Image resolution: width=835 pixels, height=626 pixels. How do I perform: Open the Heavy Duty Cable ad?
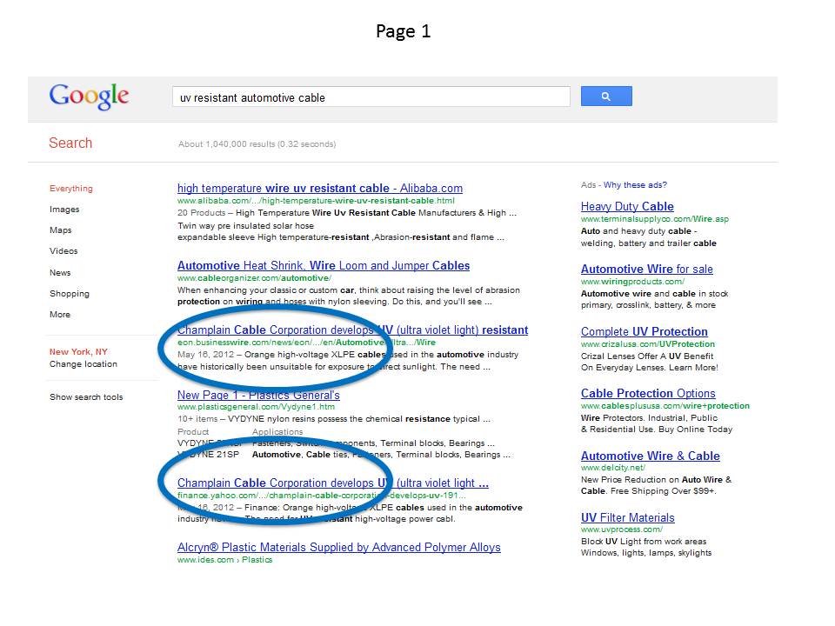[x=627, y=207]
